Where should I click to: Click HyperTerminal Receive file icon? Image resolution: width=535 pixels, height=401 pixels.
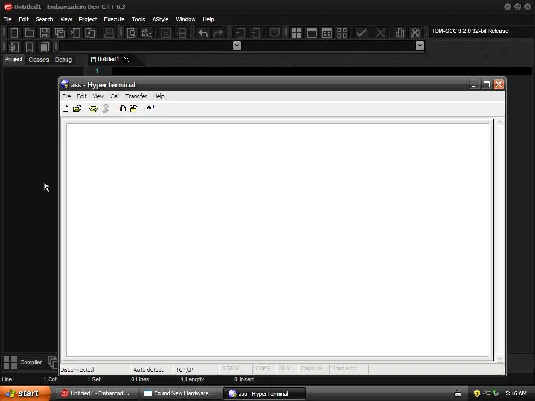tap(134, 109)
